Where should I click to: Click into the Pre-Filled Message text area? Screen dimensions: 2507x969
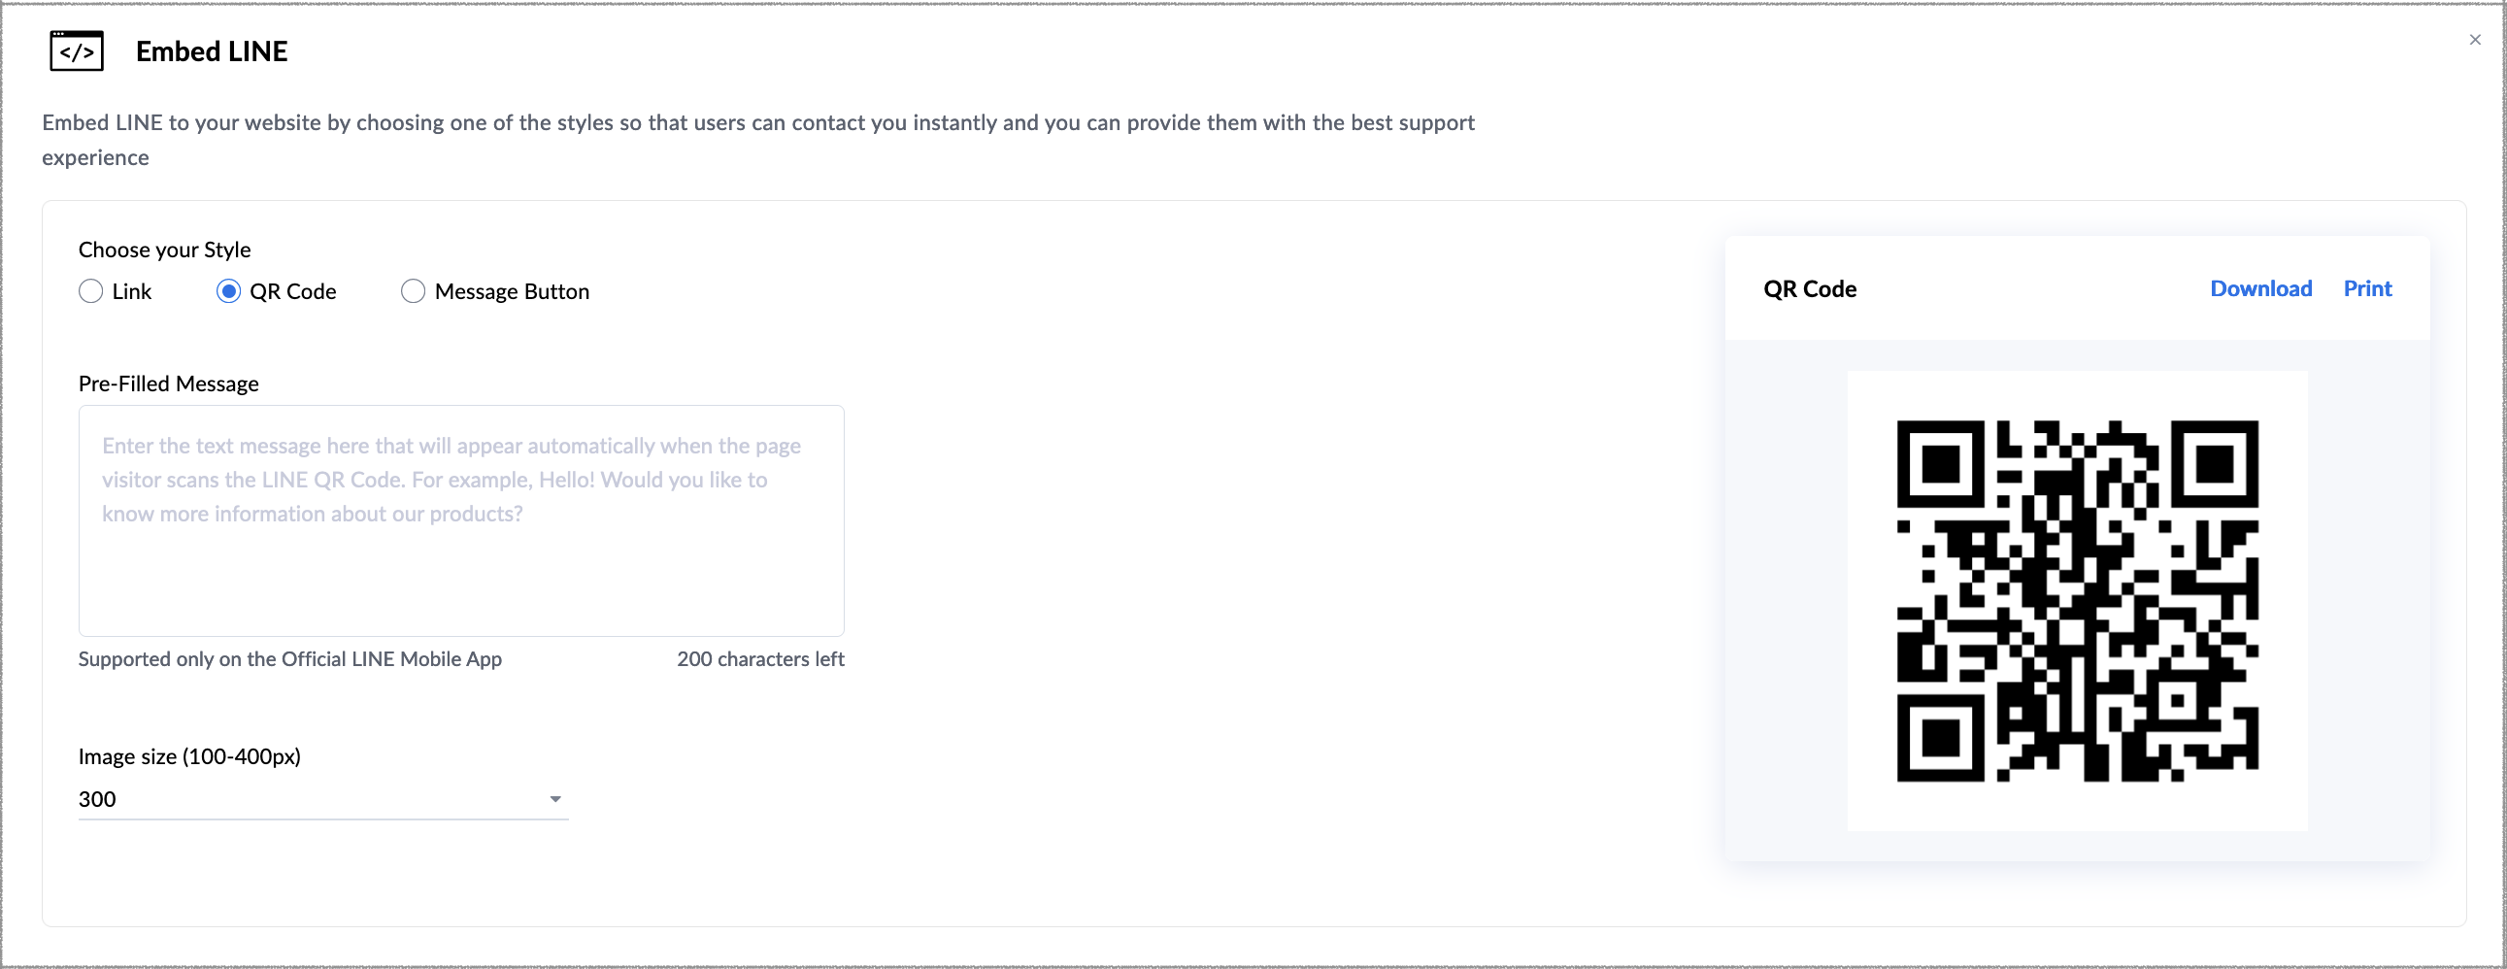click(460, 520)
